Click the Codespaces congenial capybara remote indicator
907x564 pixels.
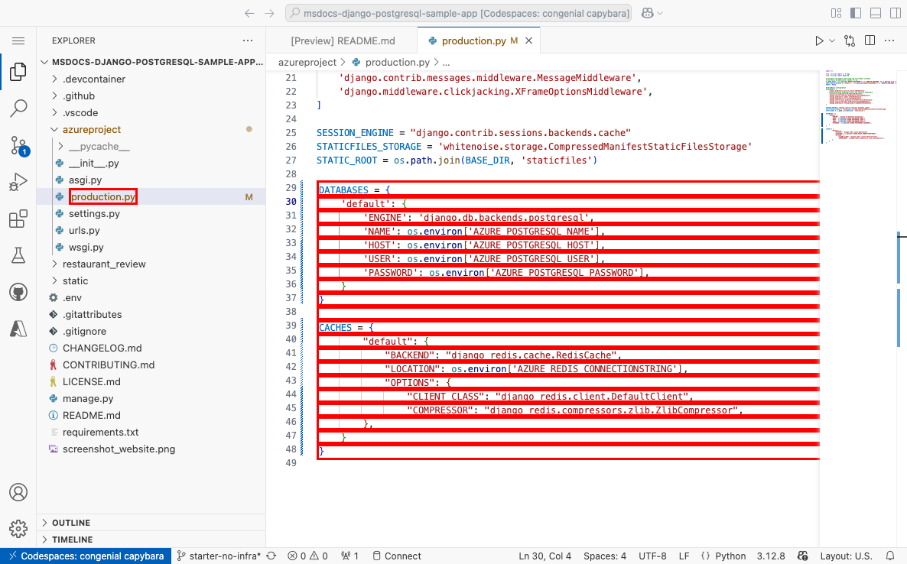pos(84,556)
